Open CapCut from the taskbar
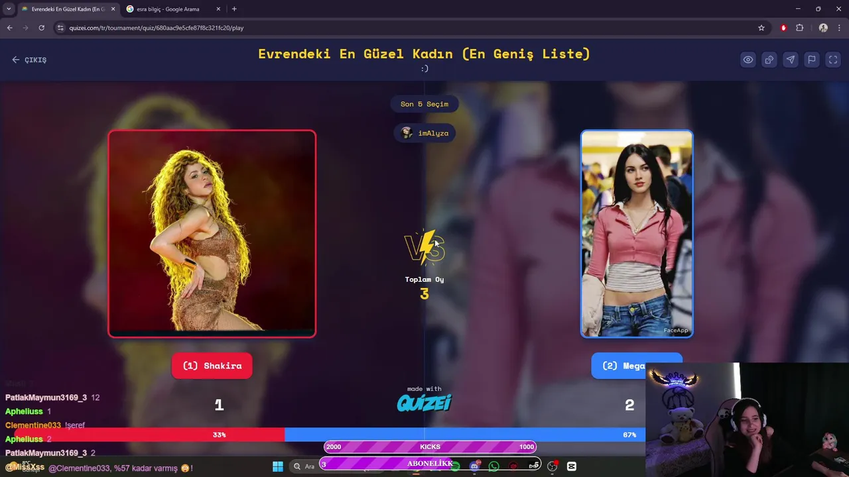This screenshot has width=849, height=477. [x=572, y=466]
